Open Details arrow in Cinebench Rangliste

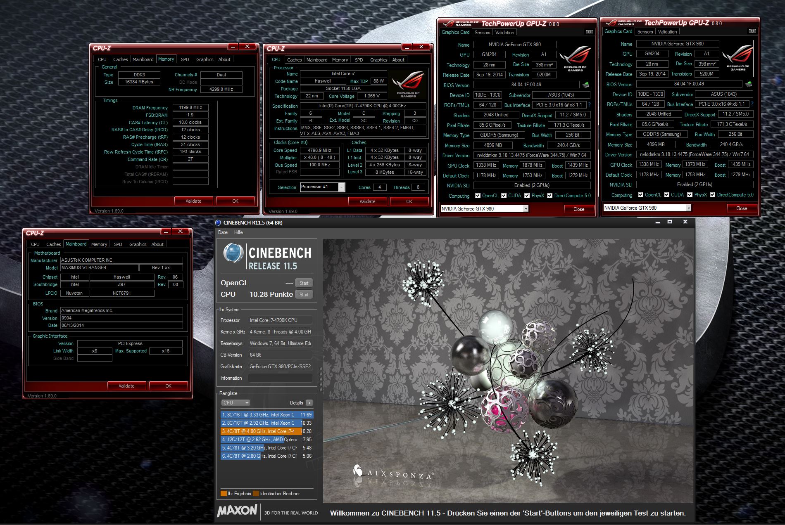click(309, 403)
